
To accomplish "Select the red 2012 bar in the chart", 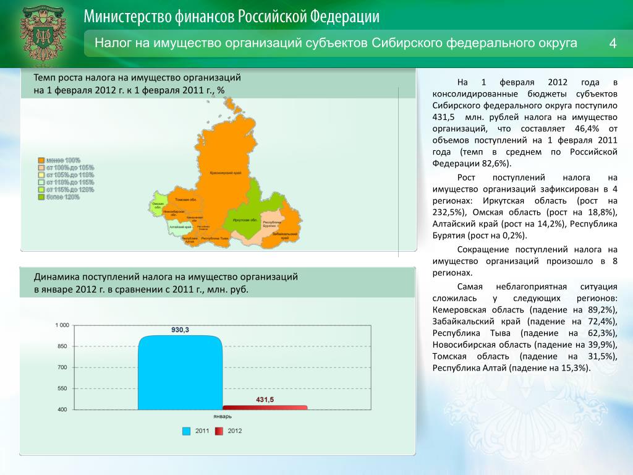I will click(x=265, y=408).
